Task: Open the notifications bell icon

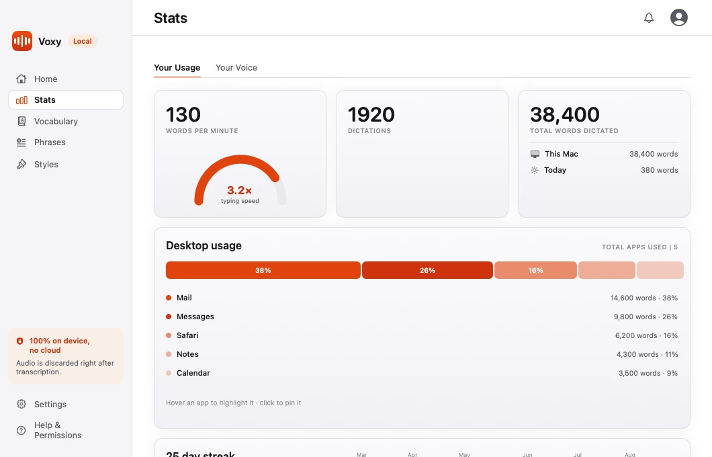Action: pos(649,17)
